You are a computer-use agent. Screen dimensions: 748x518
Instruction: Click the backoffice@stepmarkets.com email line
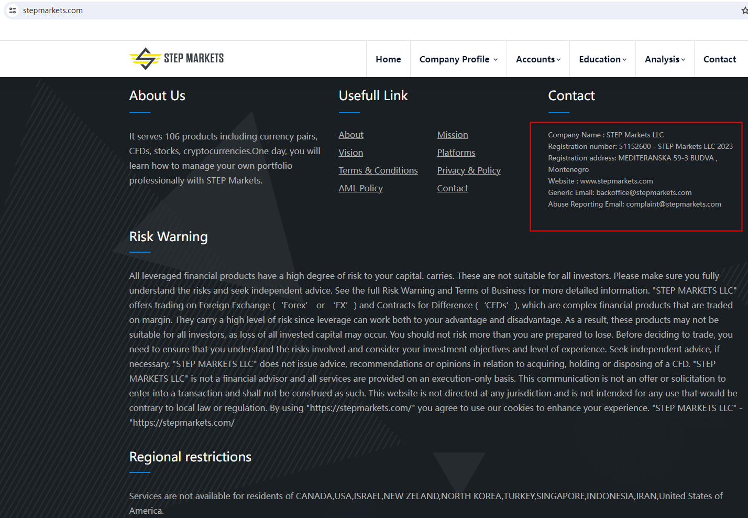[620, 192]
